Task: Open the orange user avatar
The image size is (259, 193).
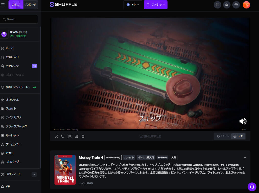Action: pos(246,5)
